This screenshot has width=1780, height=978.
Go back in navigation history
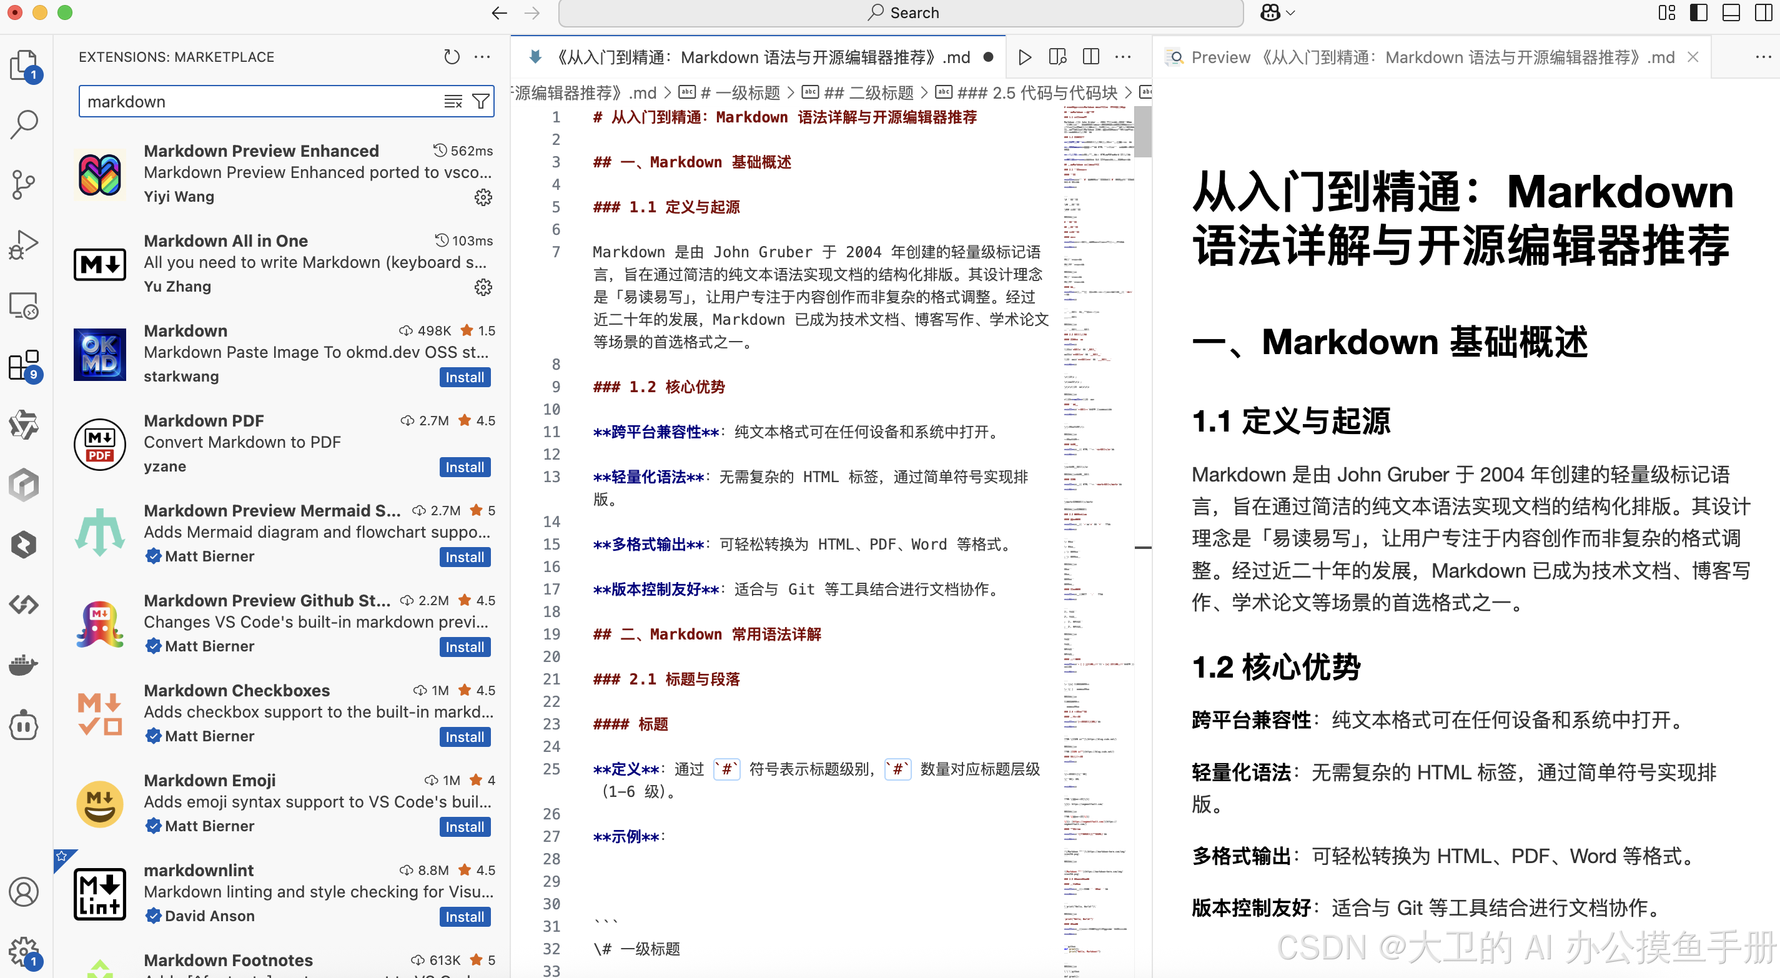(499, 12)
